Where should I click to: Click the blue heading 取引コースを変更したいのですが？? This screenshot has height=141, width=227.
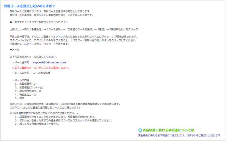click(x=29, y=6)
